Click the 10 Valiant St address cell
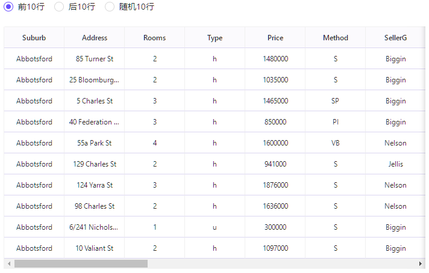This screenshot has width=429, height=273. [95, 248]
